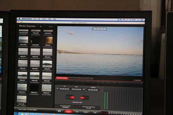Open the Mark menu
This screenshot has width=173, height=115.
tap(50, 19)
